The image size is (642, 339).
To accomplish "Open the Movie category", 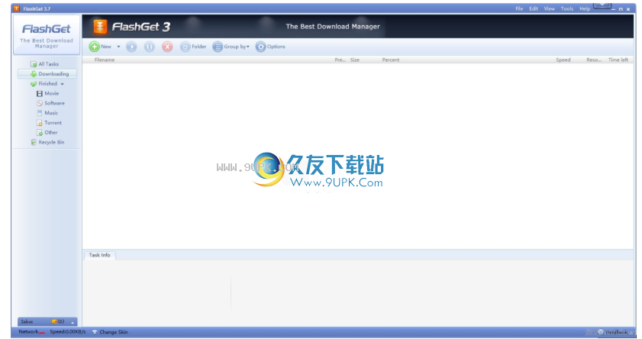I will point(48,93).
